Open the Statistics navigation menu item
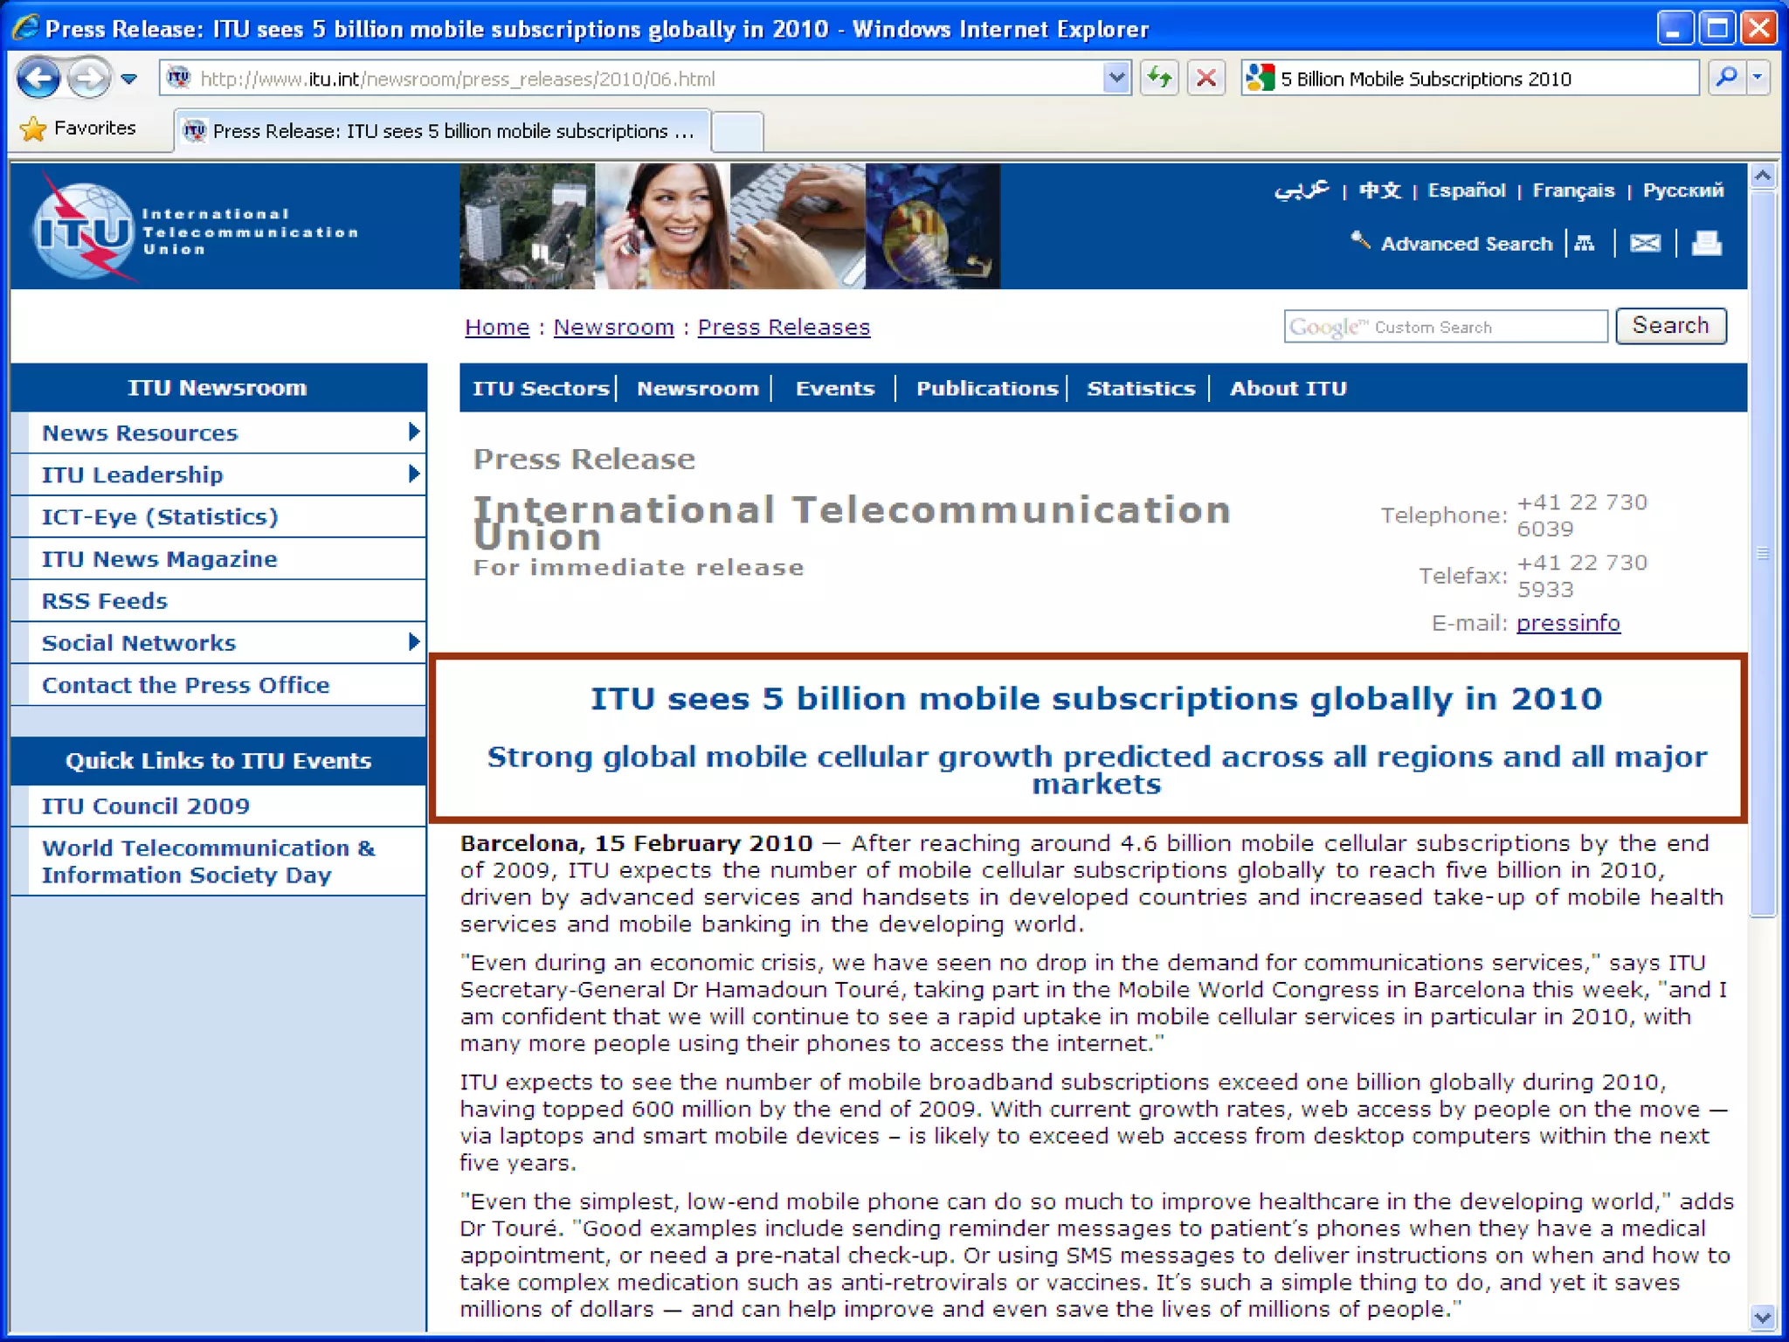The width and height of the screenshot is (1789, 1342). [1140, 389]
